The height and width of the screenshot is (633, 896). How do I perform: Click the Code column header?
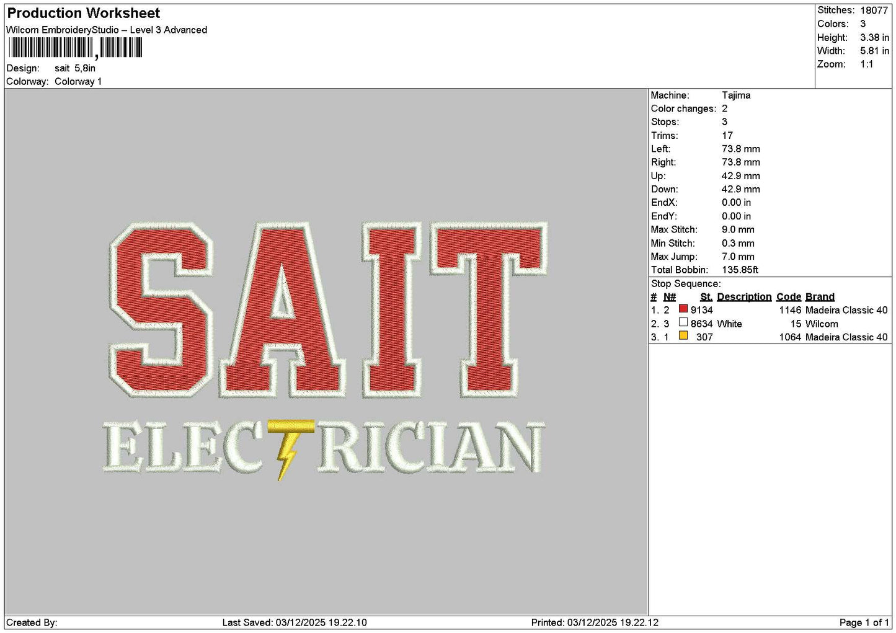pos(789,297)
